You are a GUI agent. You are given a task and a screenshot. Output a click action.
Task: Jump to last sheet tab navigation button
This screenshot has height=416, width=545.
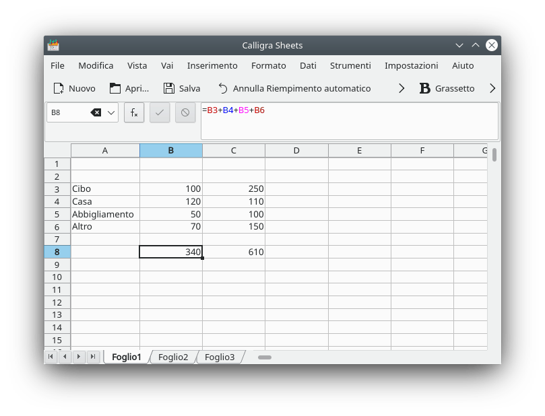(93, 357)
